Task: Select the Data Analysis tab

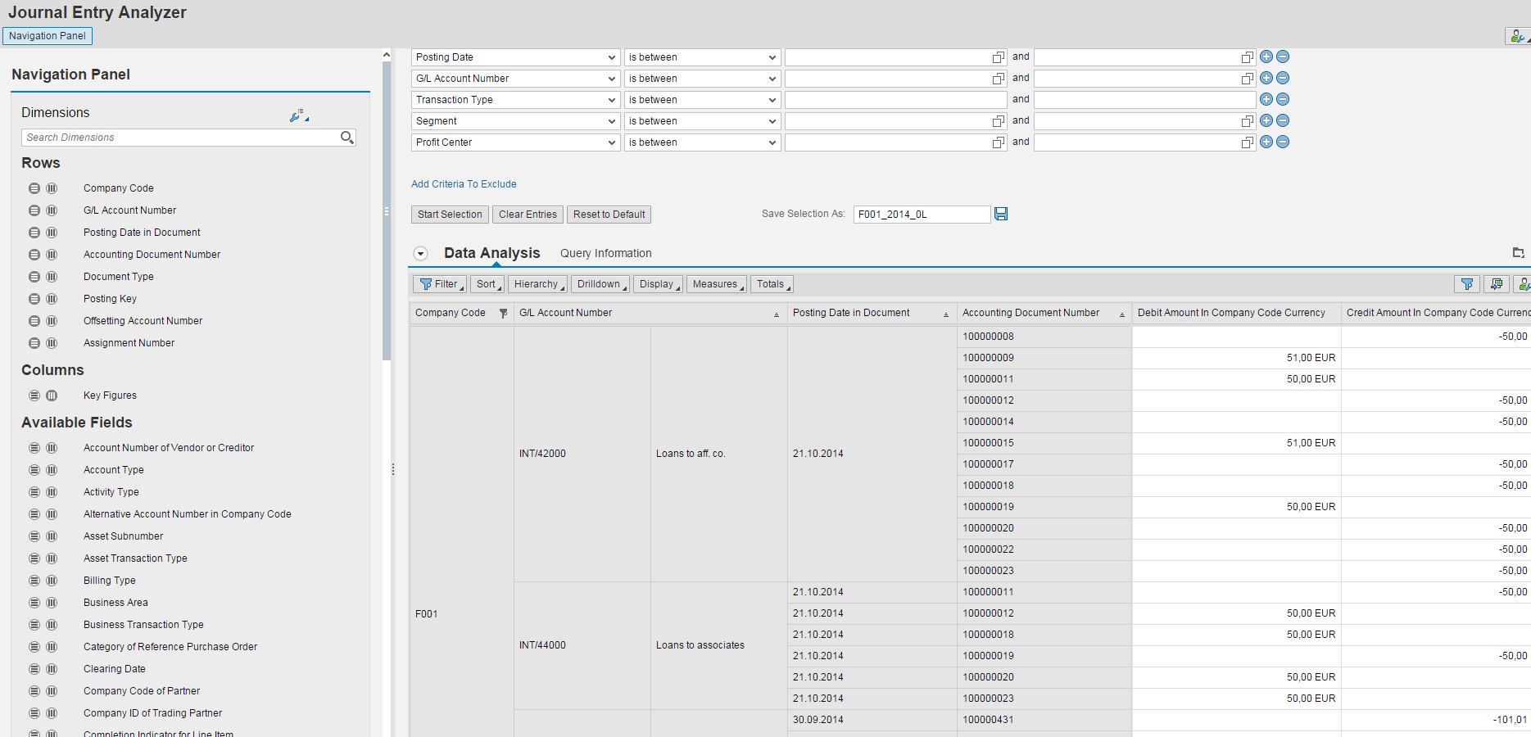Action: [x=491, y=253]
